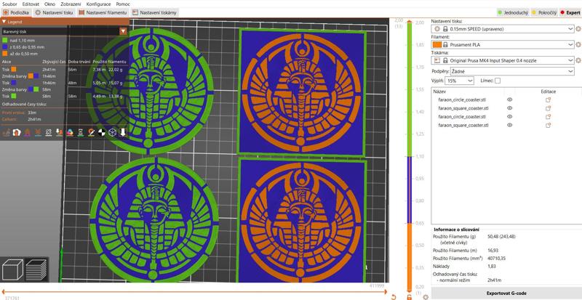This screenshot has height=300, width=582.
Task: Click the layer slider lock icon
Action: [x=409, y=297]
